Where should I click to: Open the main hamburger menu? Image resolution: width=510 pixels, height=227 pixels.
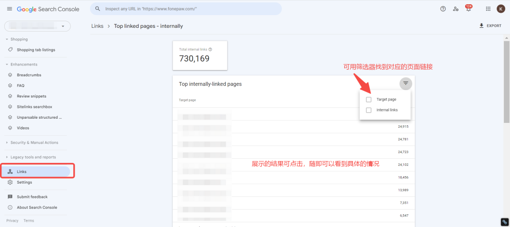(x=9, y=9)
